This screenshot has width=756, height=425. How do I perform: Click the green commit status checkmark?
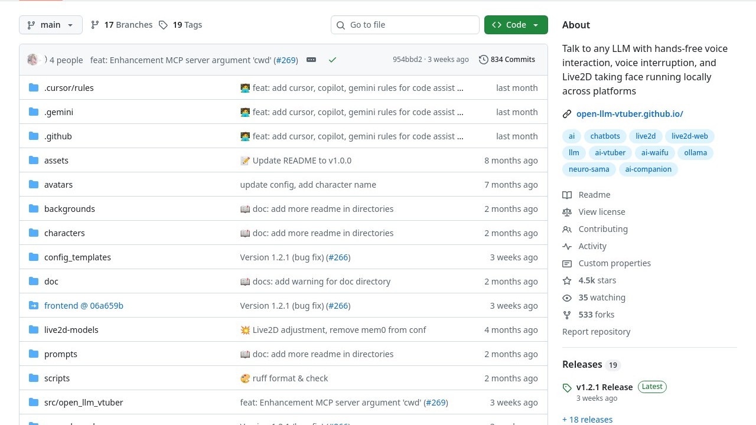coord(333,60)
